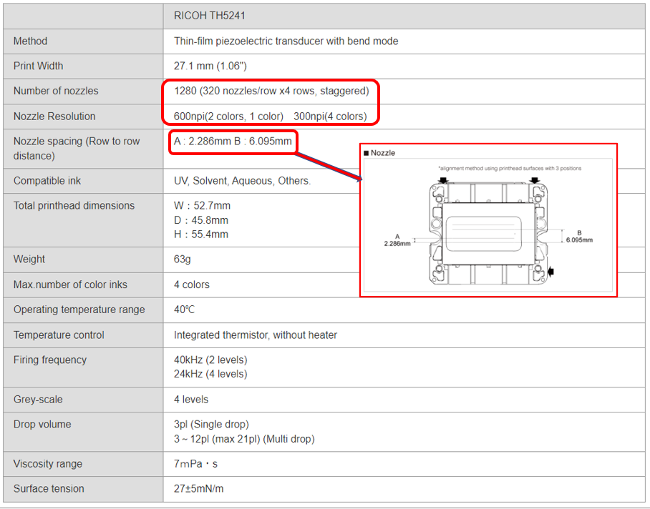Click the bottom-right black alignment arrow in diagram
The image size is (650, 509).
pos(550,272)
